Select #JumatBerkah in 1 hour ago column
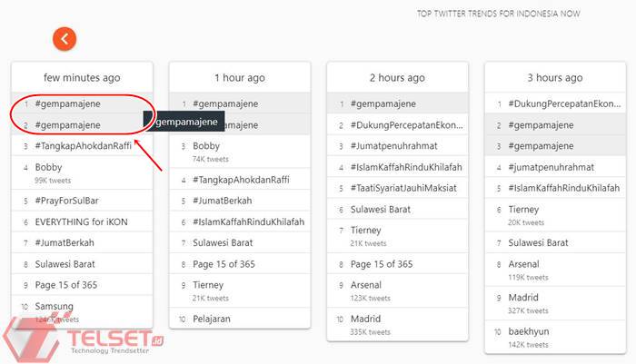636x364 pixels. (222, 200)
